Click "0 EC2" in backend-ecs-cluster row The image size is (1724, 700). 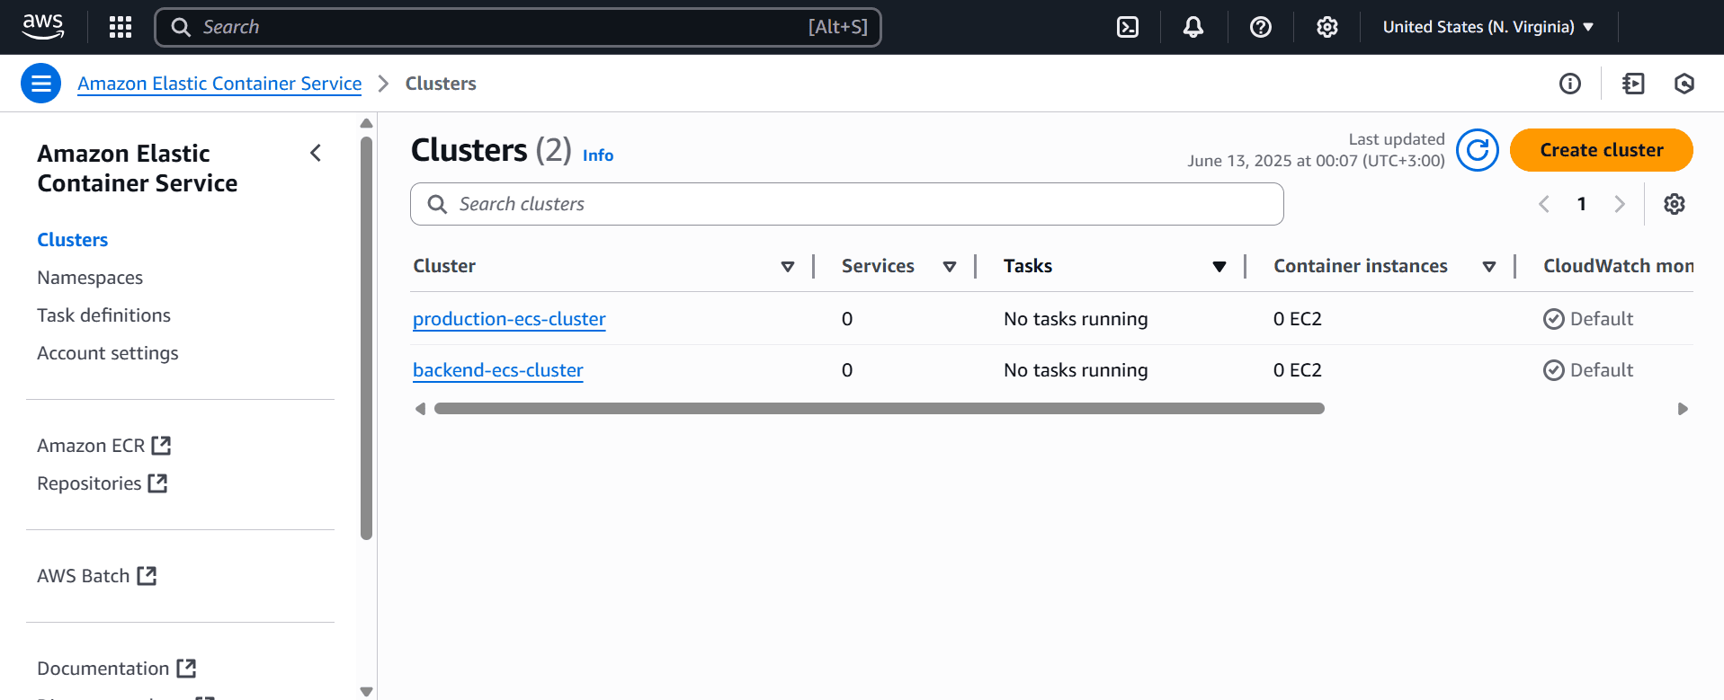(x=1298, y=370)
